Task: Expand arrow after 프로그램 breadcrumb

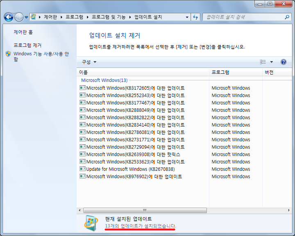Action: pos(88,17)
